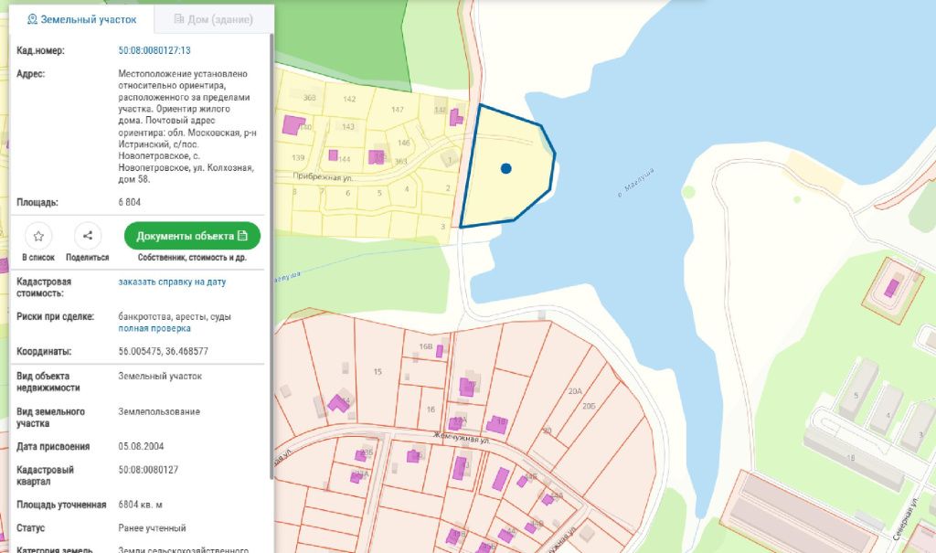Click the info panel vertical scrollbar

tap(271, 256)
